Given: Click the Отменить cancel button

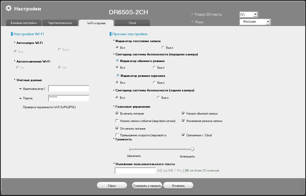Looking at the screenshot, I should coord(178,186).
